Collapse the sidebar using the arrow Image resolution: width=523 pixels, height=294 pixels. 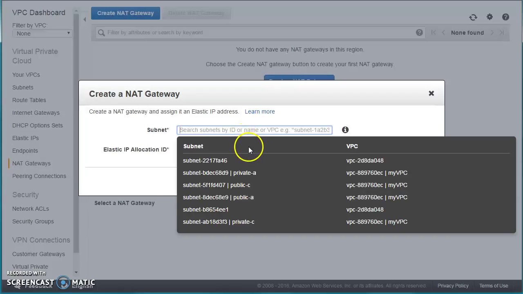[x=85, y=19]
